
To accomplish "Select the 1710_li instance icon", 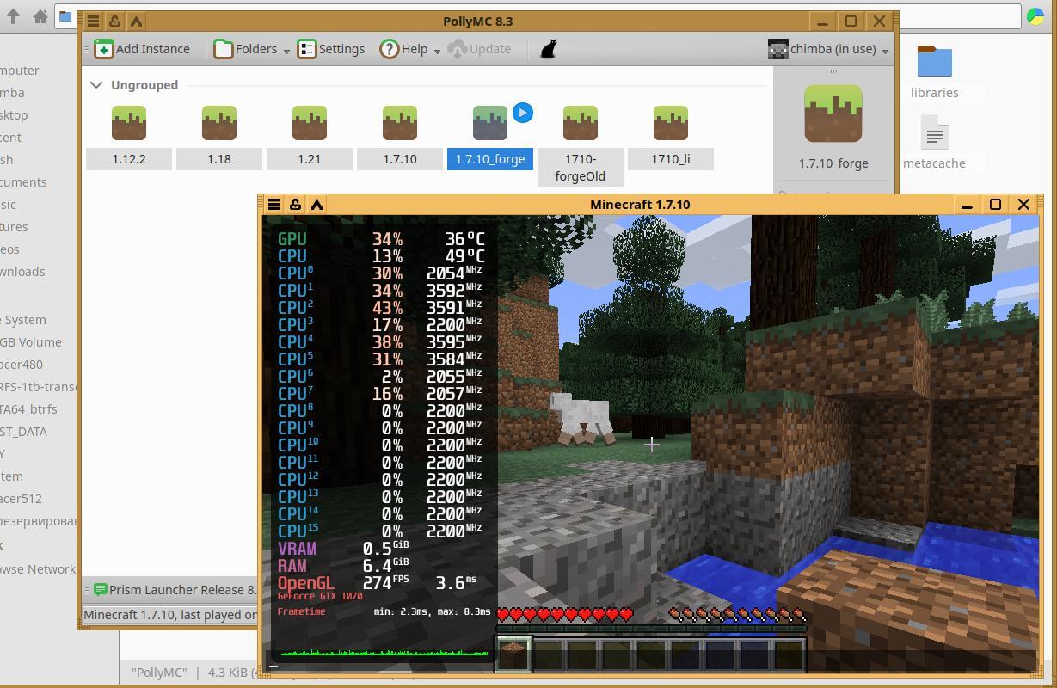I will click(x=671, y=123).
